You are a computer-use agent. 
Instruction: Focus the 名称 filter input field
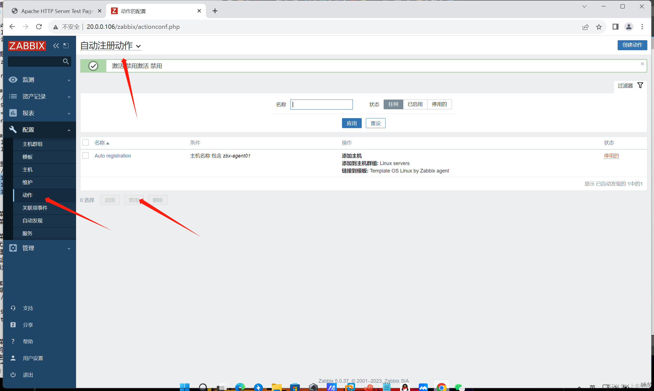click(321, 104)
